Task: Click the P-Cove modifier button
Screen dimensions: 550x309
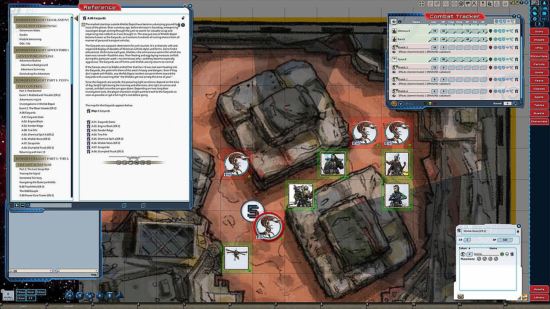Action: click(21, 292)
